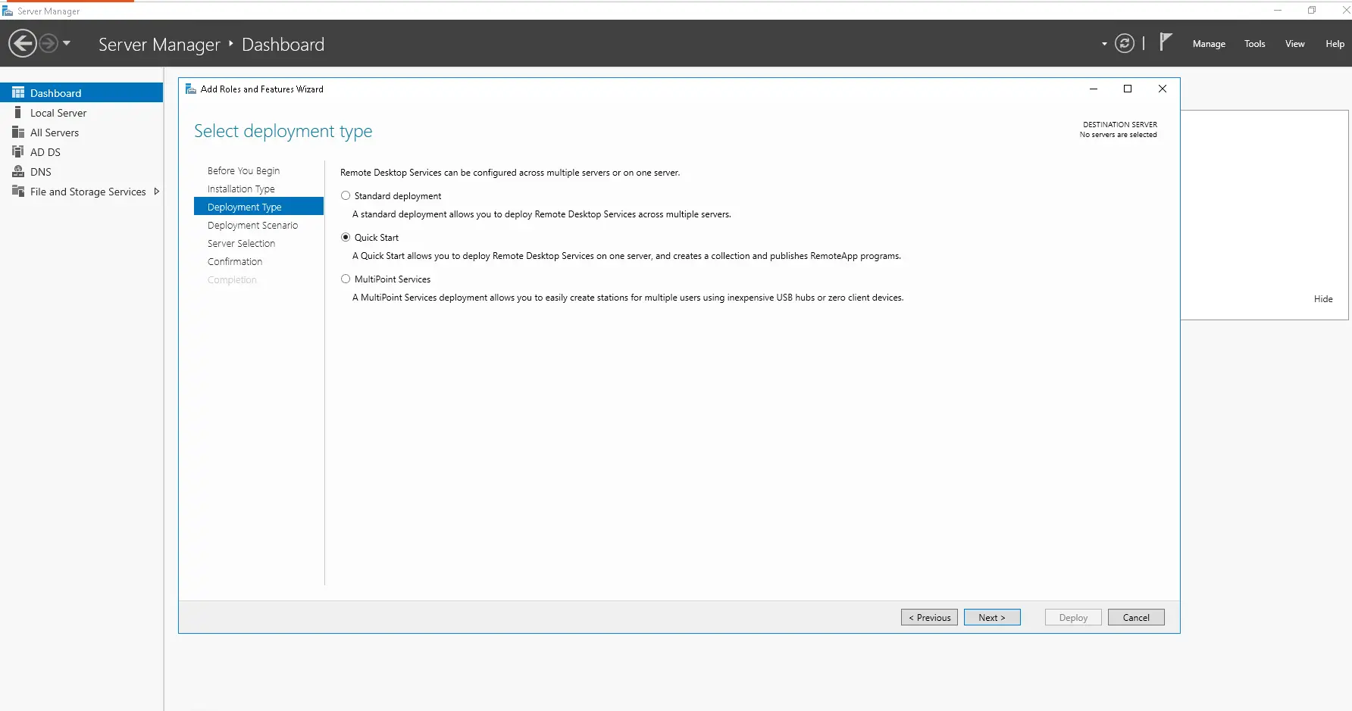The image size is (1352, 711).
Task: Open File and Storage Services
Action: (87, 191)
